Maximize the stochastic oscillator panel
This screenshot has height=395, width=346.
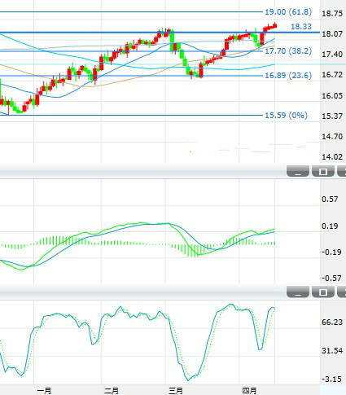tap(323, 292)
